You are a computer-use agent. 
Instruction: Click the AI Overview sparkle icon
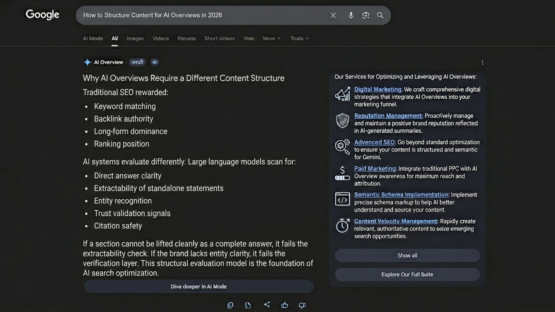pos(87,62)
